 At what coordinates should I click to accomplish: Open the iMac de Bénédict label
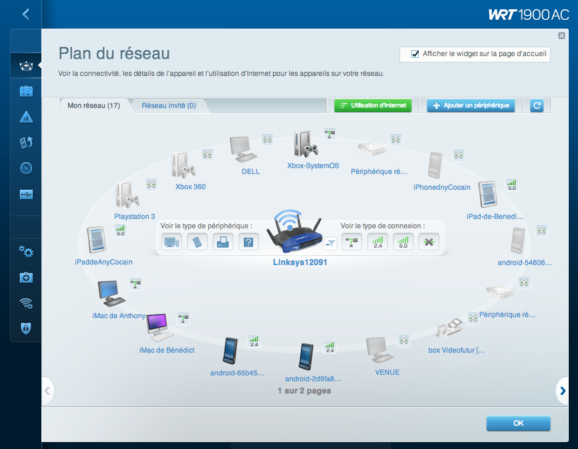tap(167, 350)
